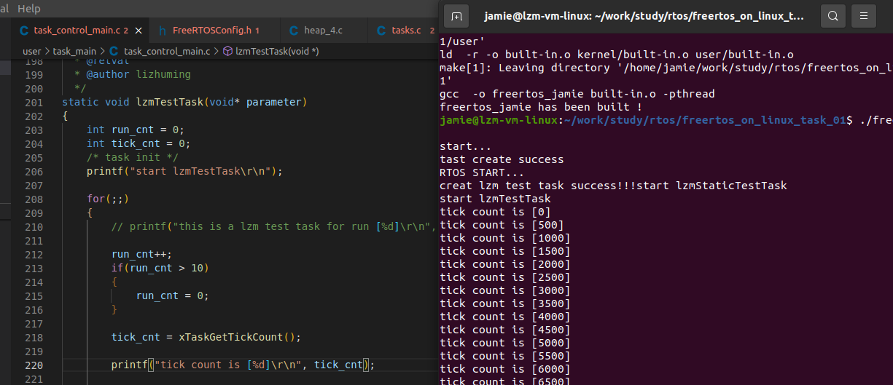This screenshot has width=893, height=385.
Task: Close the task_control_main.c tab
Action: coord(139,31)
